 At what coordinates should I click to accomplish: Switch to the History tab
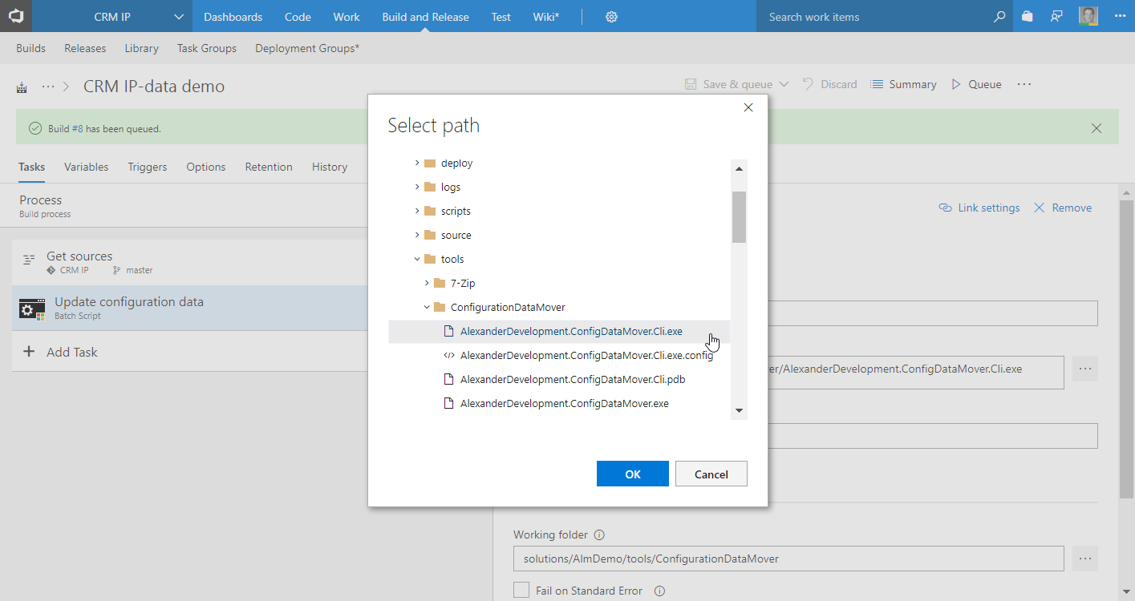(330, 167)
